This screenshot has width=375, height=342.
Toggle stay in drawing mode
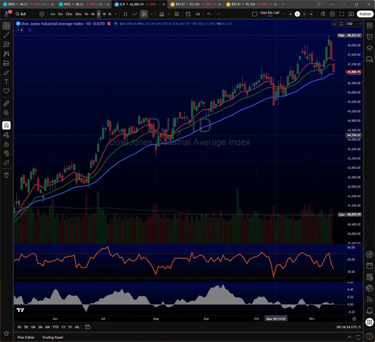(6, 135)
